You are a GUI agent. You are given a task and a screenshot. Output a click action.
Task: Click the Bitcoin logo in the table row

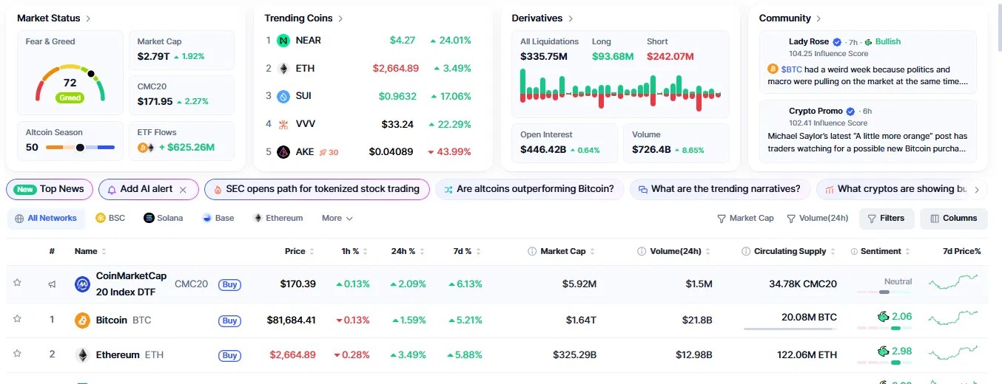click(83, 320)
